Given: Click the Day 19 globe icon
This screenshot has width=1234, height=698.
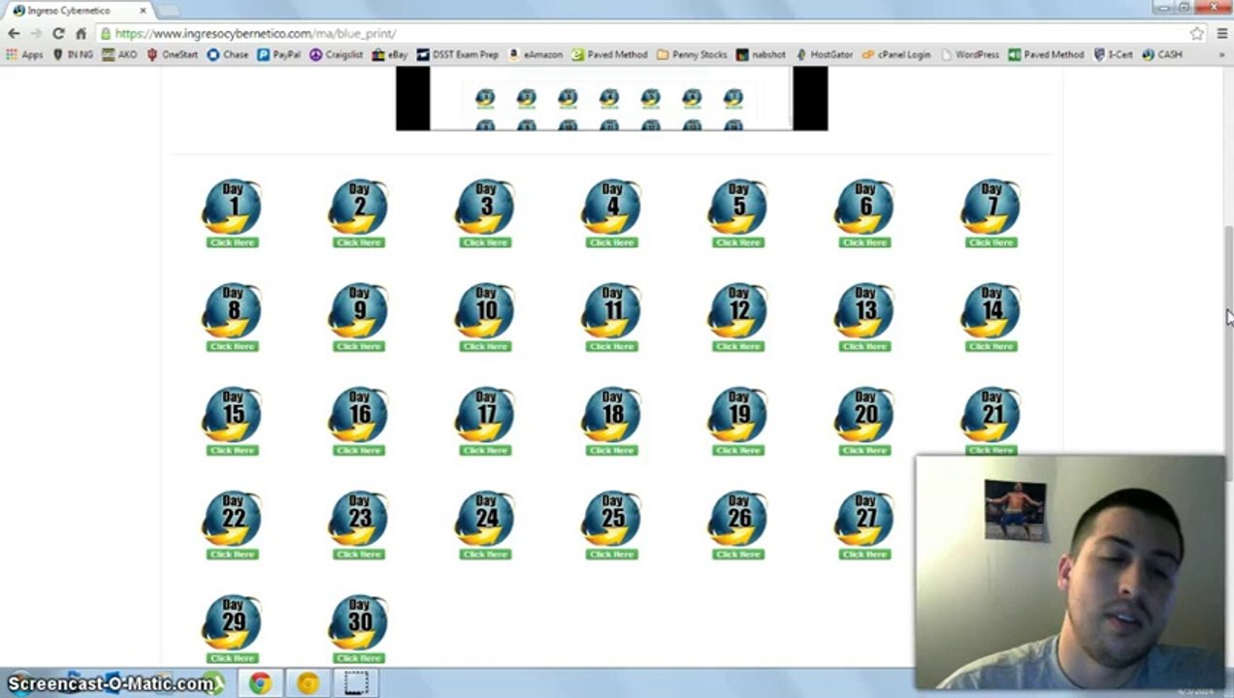Looking at the screenshot, I should [x=738, y=414].
